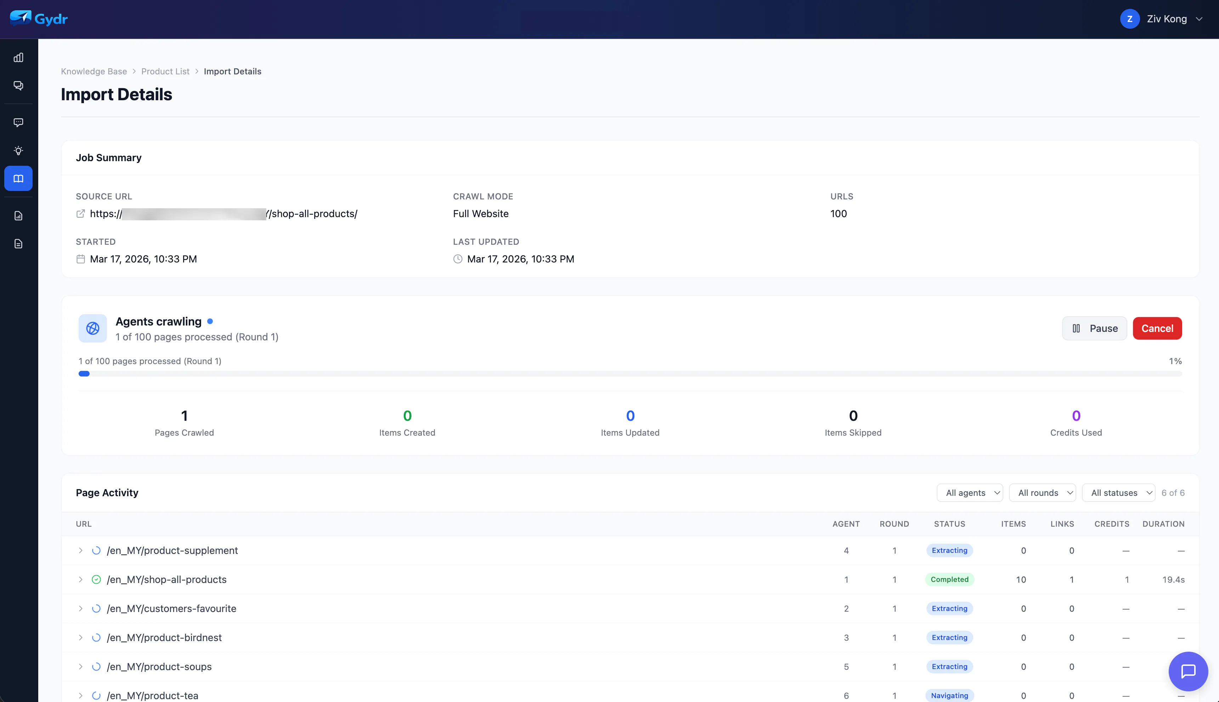Click the Completed status badge

[949, 579]
